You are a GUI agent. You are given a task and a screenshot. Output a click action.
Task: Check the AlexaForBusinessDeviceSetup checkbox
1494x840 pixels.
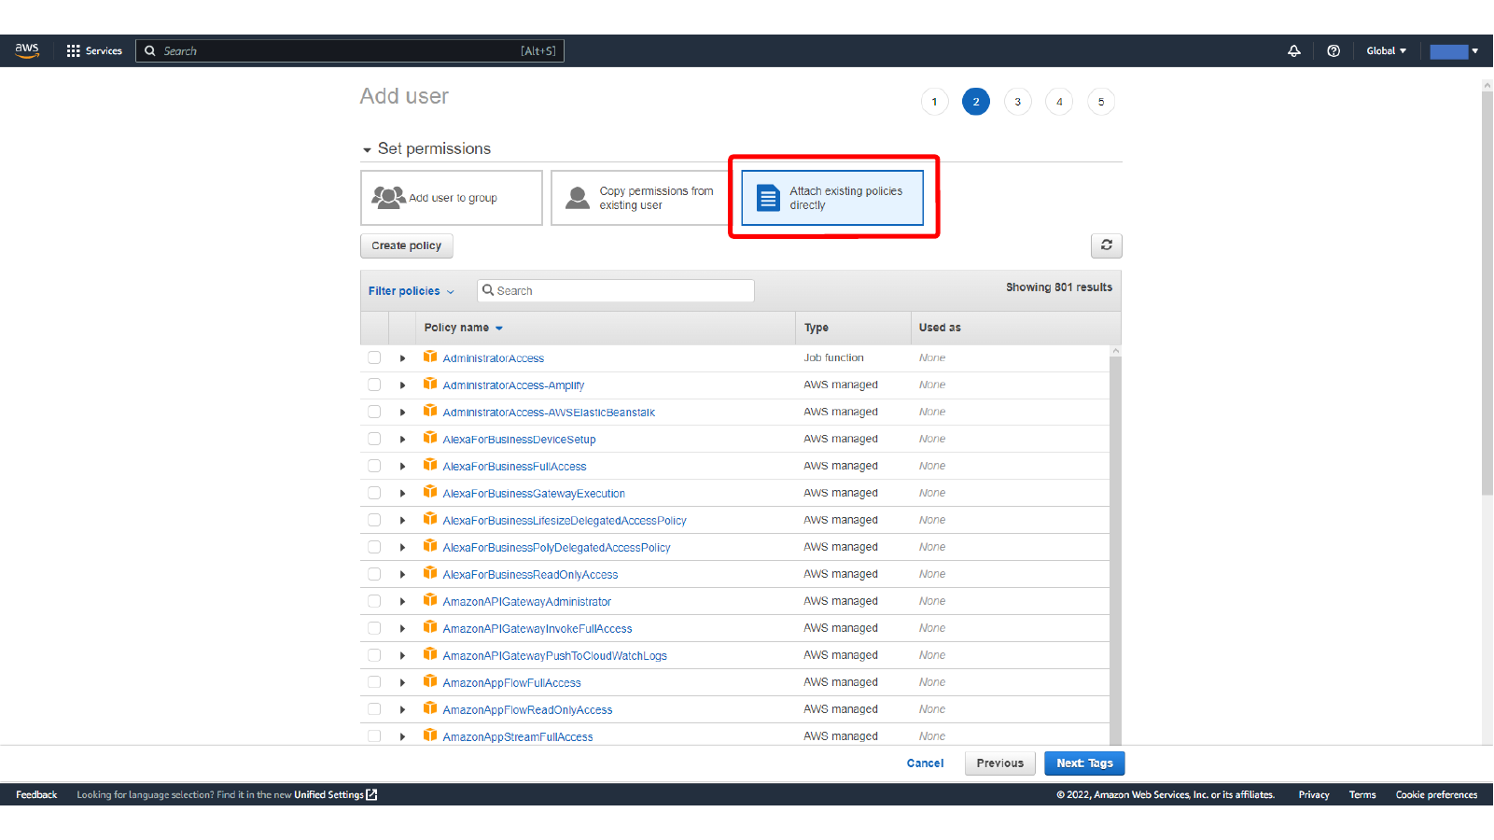coord(374,439)
